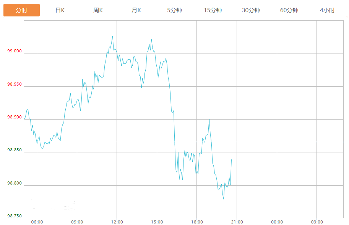Switch to the 5分钟 interval tab

pyautogui.click(x=175, y=10)
